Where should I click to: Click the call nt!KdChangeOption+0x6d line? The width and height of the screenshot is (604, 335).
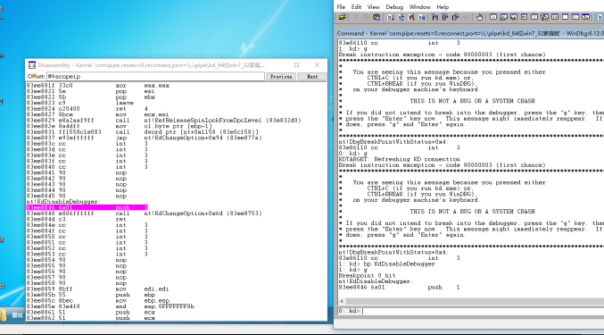[144, 214]
